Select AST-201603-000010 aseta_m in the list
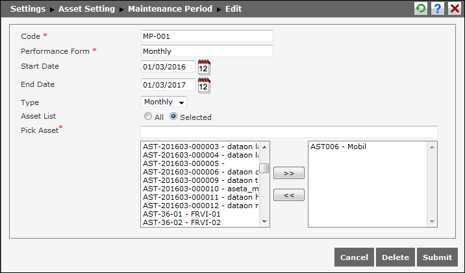Image resolution: width=465 pixels, height=273 pixels. click(x=201, y=189)
